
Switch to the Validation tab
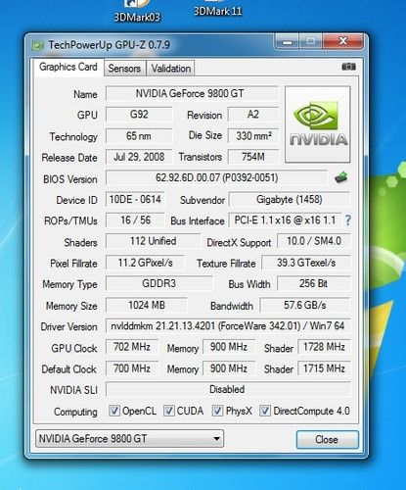coord(171,69)
